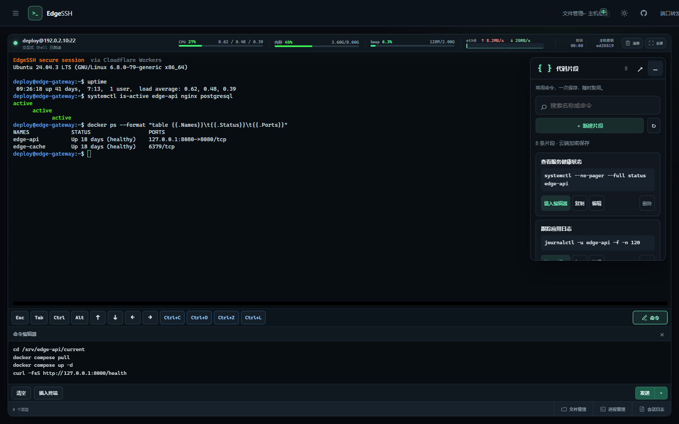Viewport: 679px width, 424px height.
Task: Open 文件管理 in the top navigation
Action: [x=572, y=14]
